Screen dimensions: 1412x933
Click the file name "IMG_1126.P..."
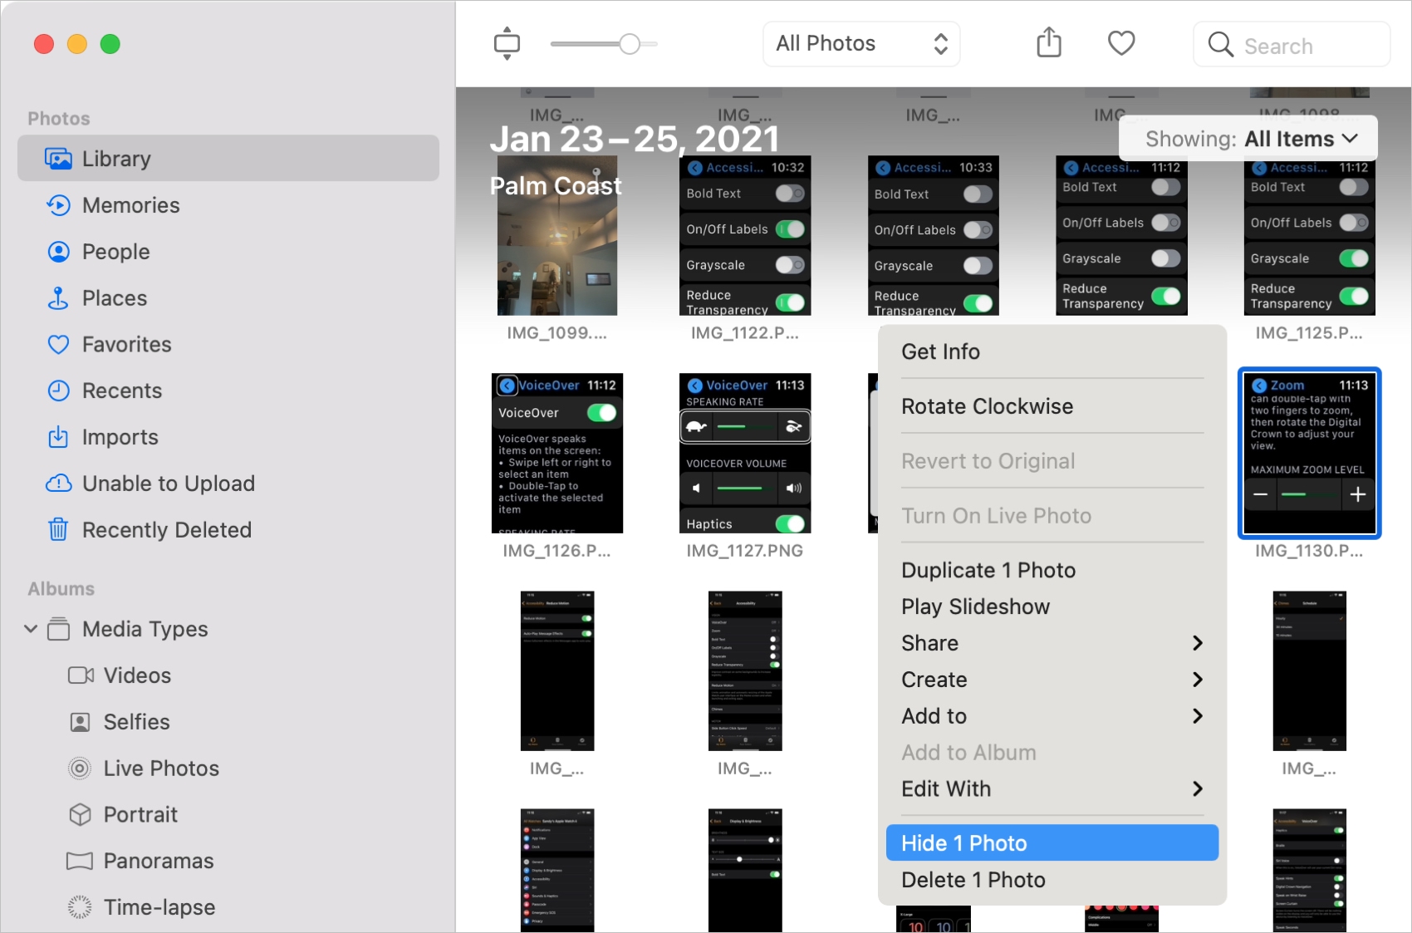pyautogui.click(x=556, y=551)
